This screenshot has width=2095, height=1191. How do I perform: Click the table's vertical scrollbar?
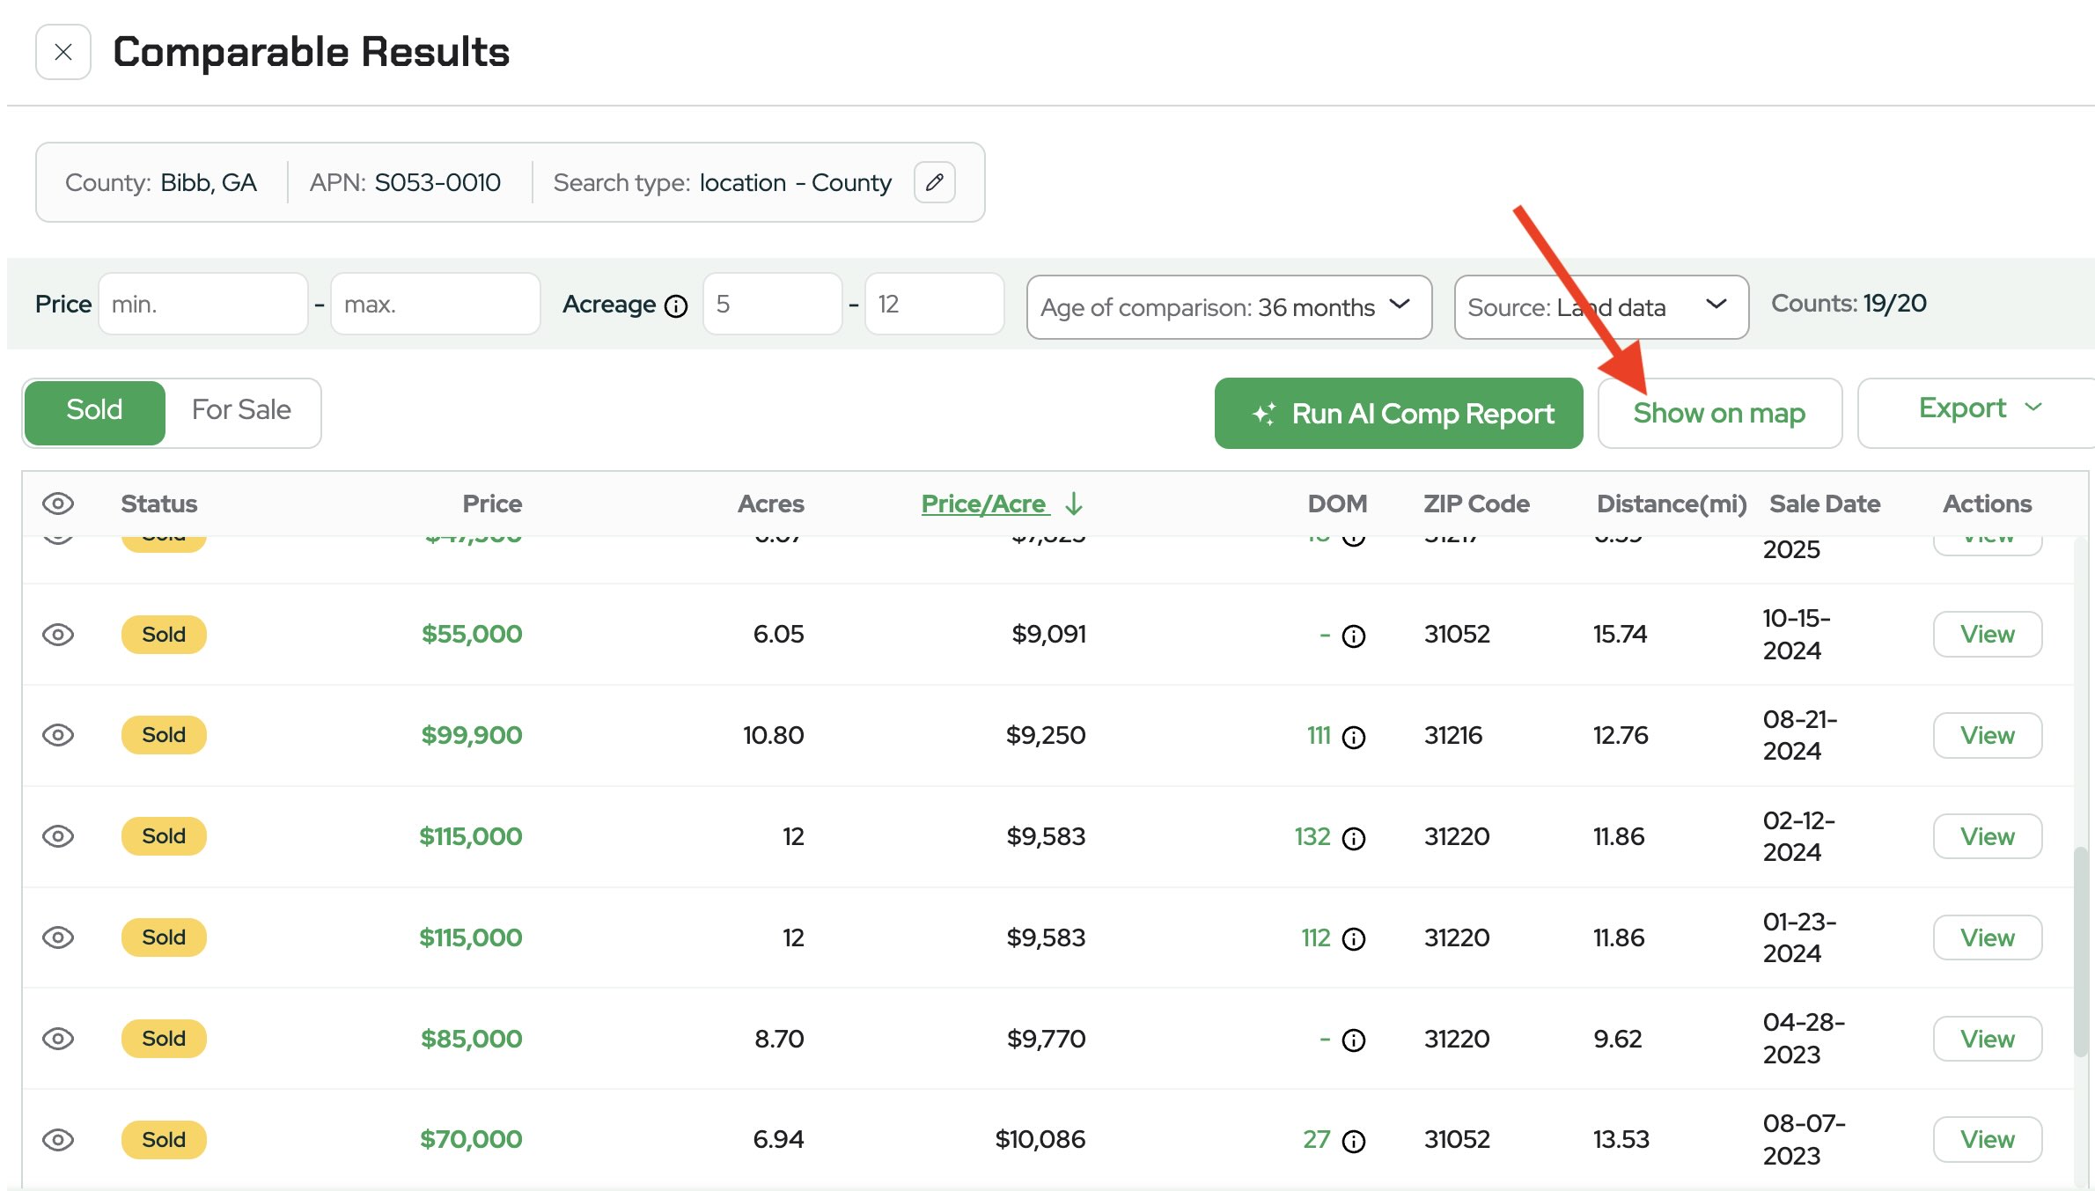pos(2080,951)
